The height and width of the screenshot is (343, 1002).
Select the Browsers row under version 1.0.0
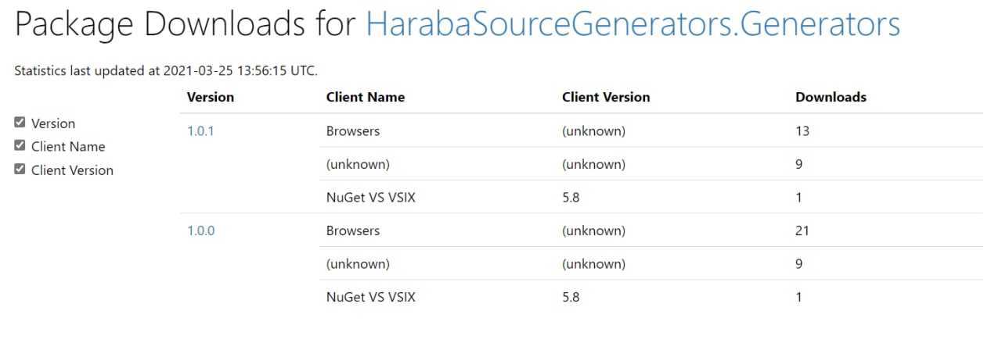pos(651,230)
